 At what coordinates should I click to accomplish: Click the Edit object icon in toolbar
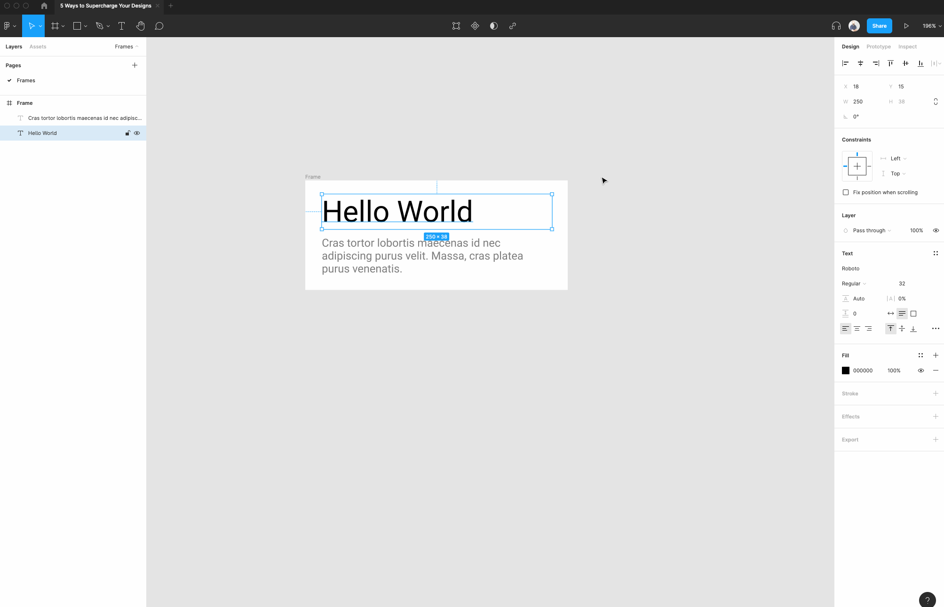point(456,26)
